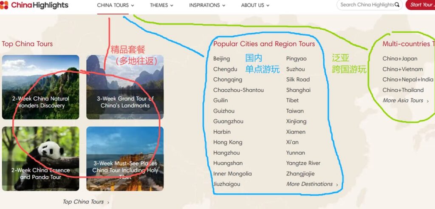Viewport: 435px width, 209px height.
Task: Select Yunnan tours
Action: [x=296, y=153]
